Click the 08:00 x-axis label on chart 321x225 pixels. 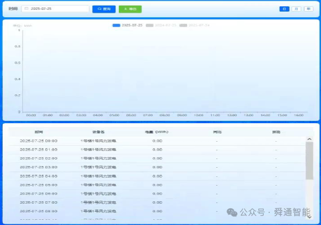(165, 115)
